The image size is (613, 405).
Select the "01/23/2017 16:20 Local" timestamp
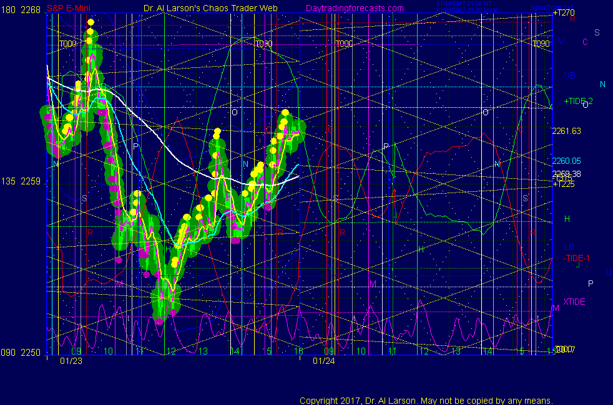click(467, 10)
